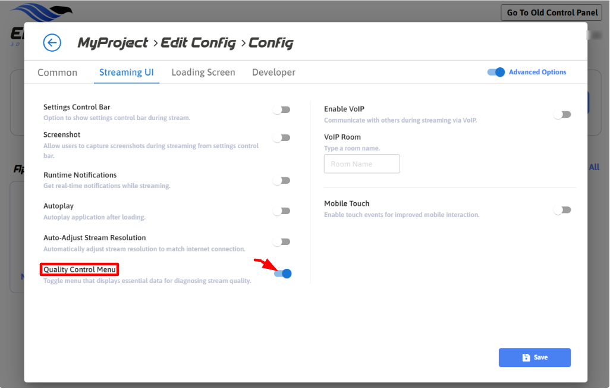Turn on the Screenshot toggle
The image size is (610, 389).
(281, 138)
